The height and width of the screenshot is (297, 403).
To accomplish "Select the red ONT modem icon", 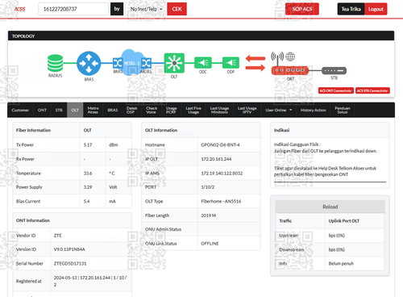I will (x=290, y=70).
